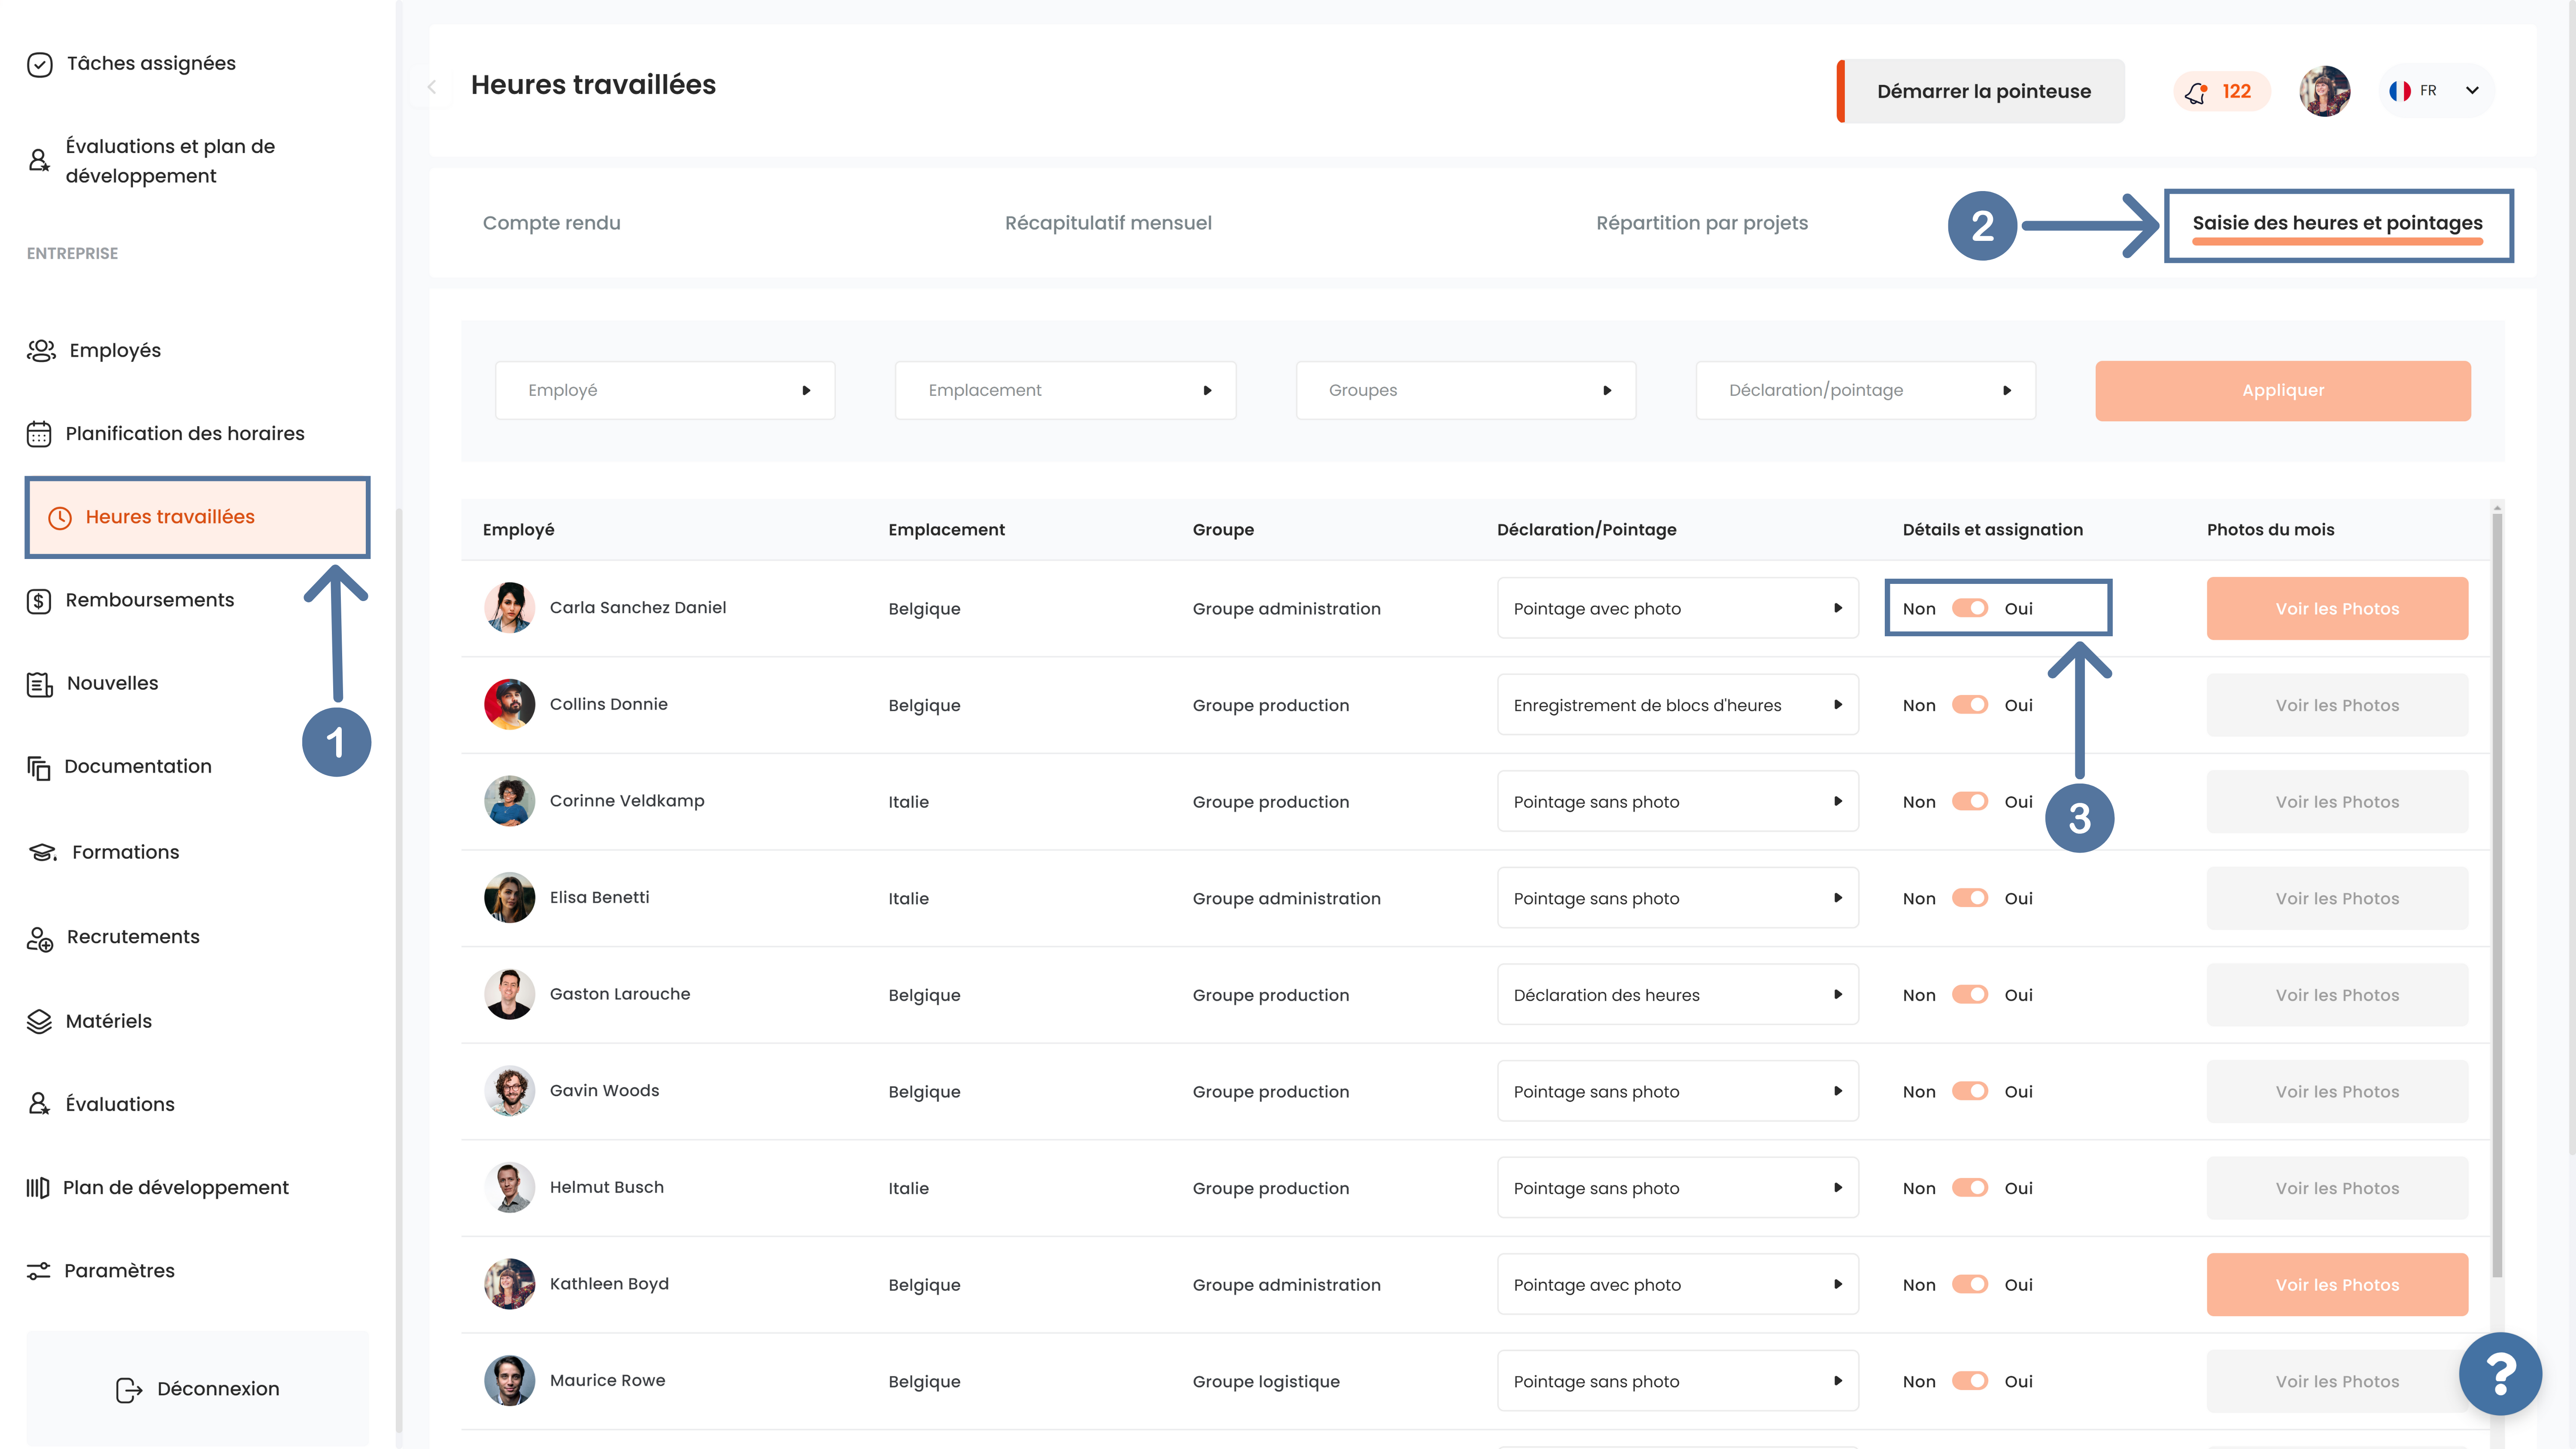Click the Évaluations person-star icon

coord(39,1104)
